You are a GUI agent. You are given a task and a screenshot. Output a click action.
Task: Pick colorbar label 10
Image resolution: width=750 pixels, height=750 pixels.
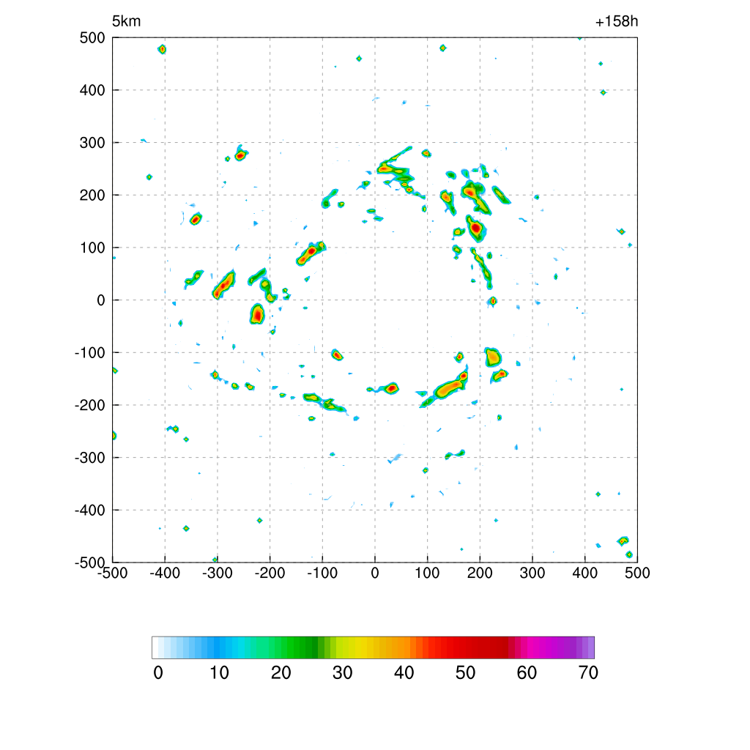click(220, 673)
